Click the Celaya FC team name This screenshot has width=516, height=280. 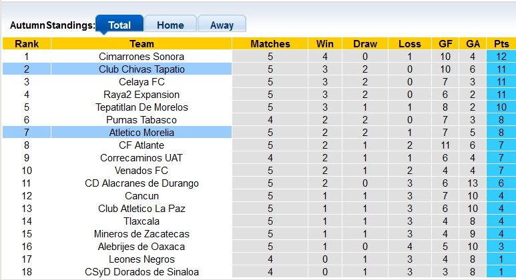tap(142, 82)
